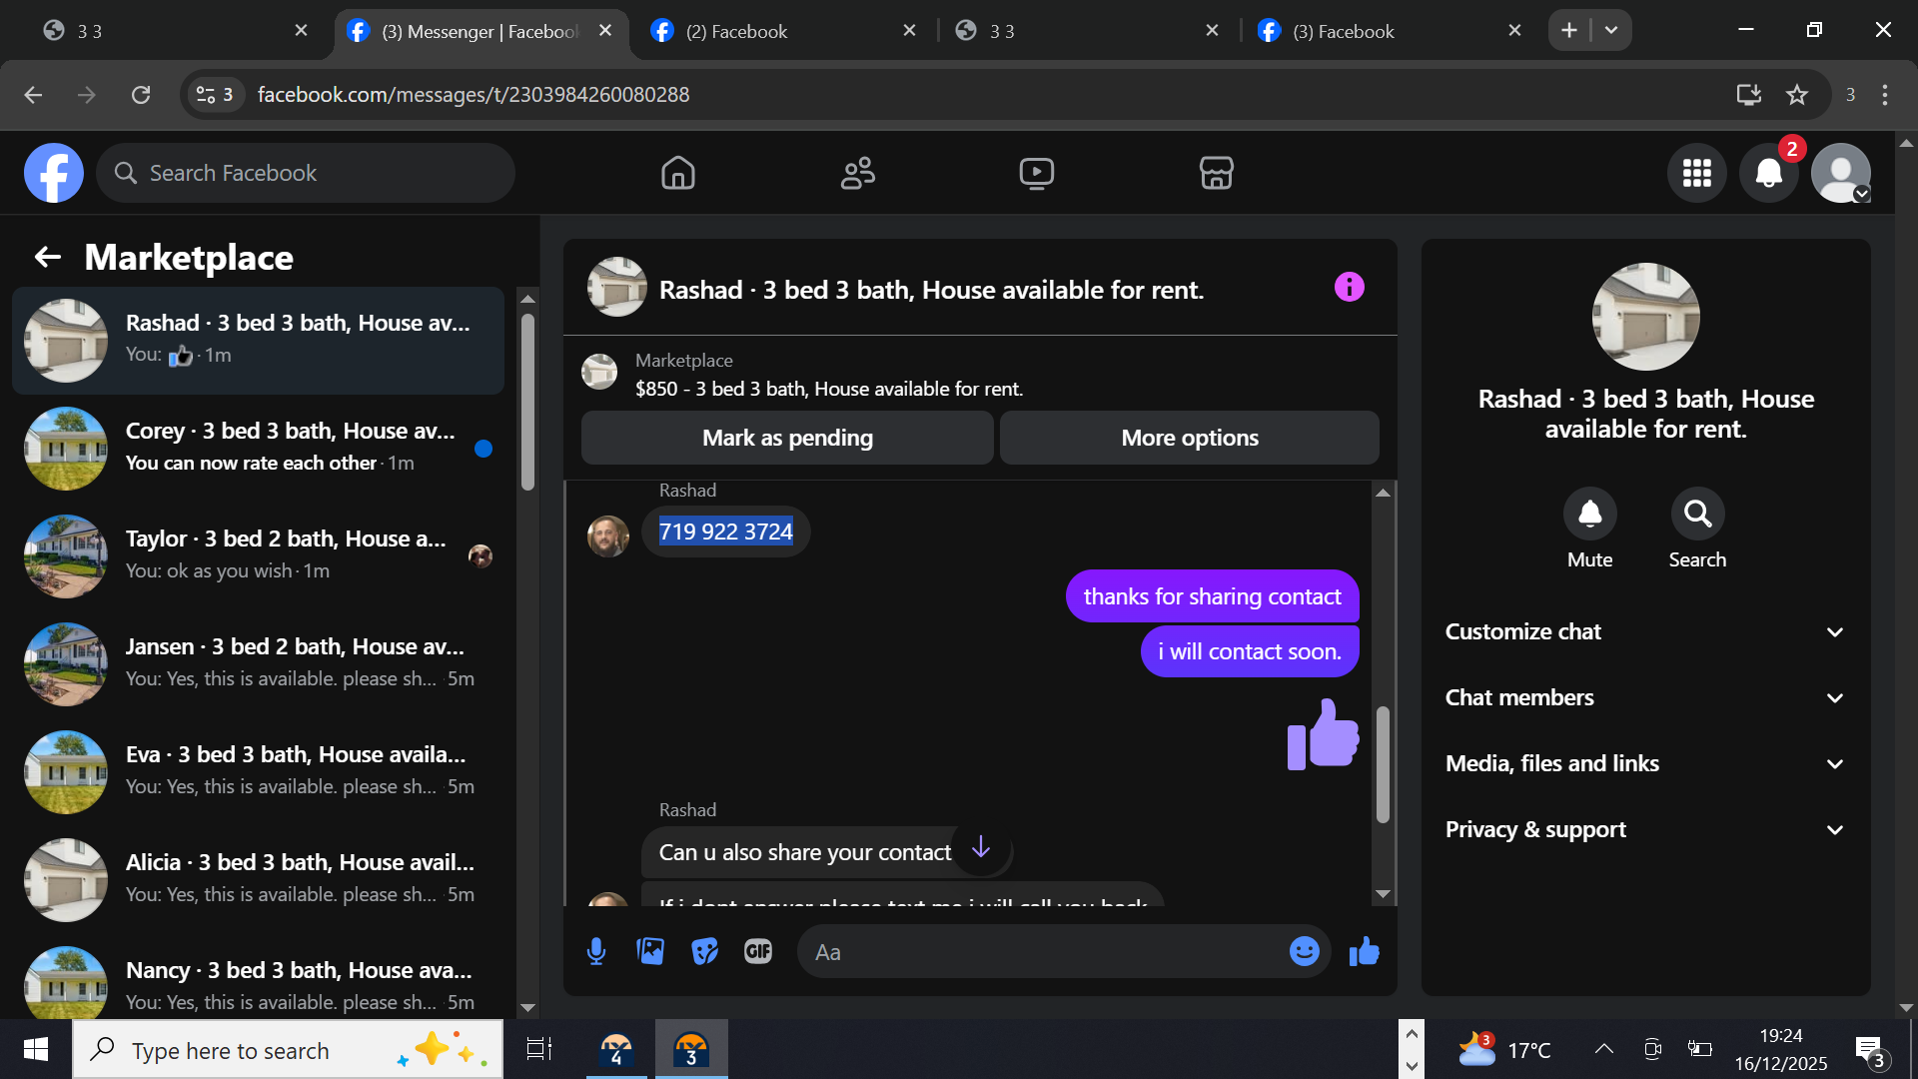
Task: Click the conversation list scrollbar thumb
Action: 527,402
